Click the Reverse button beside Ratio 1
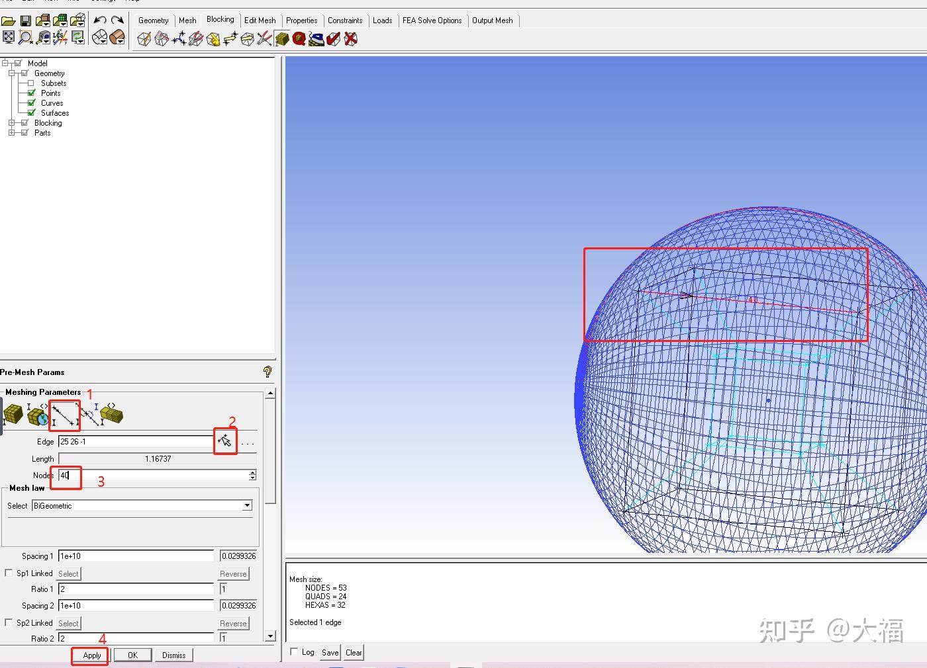The height and width of the screenshot is (668, 927). click(x=233, y=573)
